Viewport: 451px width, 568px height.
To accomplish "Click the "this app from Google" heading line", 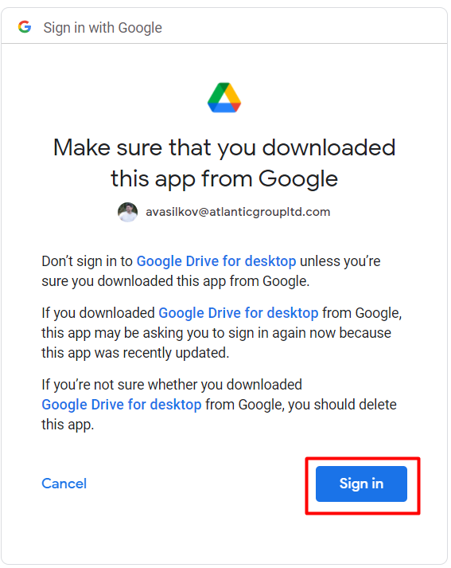I will (224, 179).
